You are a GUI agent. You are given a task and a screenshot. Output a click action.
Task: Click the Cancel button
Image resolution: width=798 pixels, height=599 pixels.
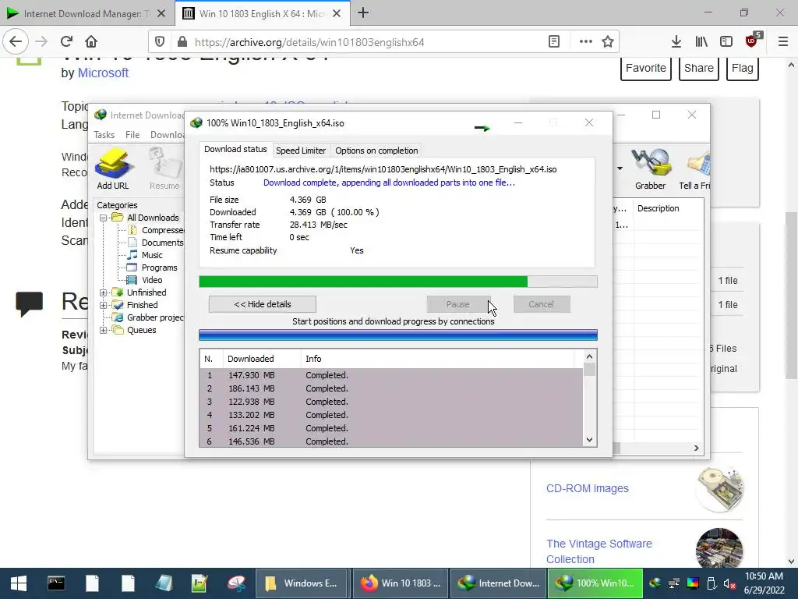pos(541,304)
